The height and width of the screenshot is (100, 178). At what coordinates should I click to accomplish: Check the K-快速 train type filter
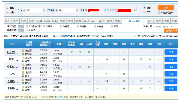coord(95,26)
